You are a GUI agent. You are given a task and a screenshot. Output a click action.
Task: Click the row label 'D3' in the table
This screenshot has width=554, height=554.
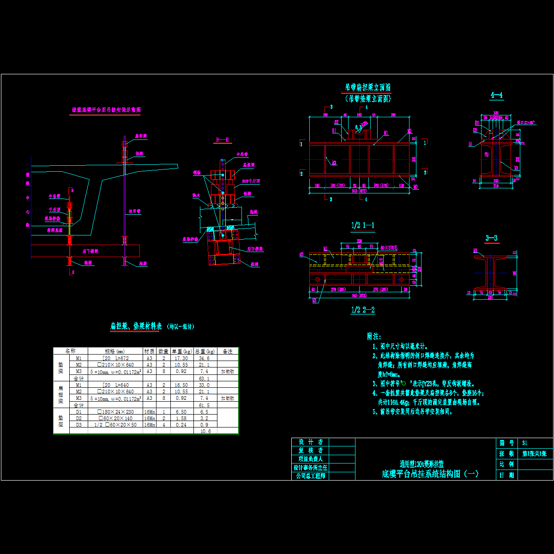(78, 425)
